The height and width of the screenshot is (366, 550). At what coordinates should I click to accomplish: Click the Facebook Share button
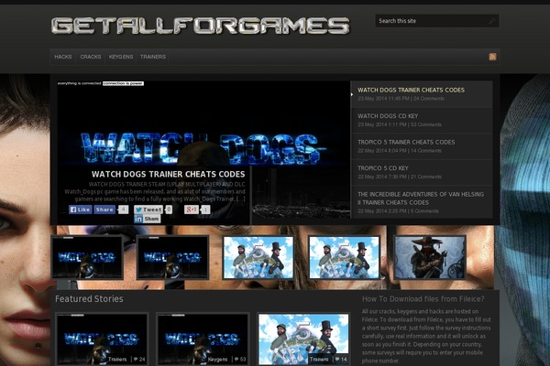click(105, 210)
